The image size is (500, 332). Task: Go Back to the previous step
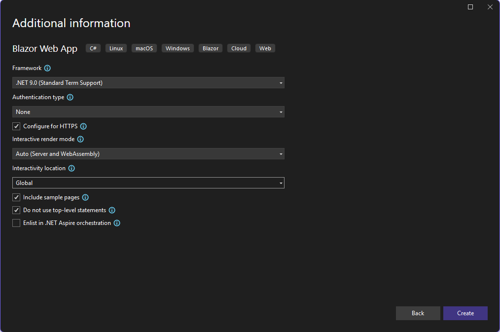[x=418, y=313]
